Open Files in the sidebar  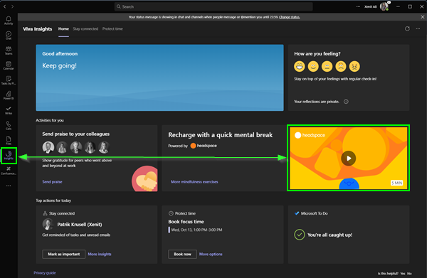coord(9,140)
